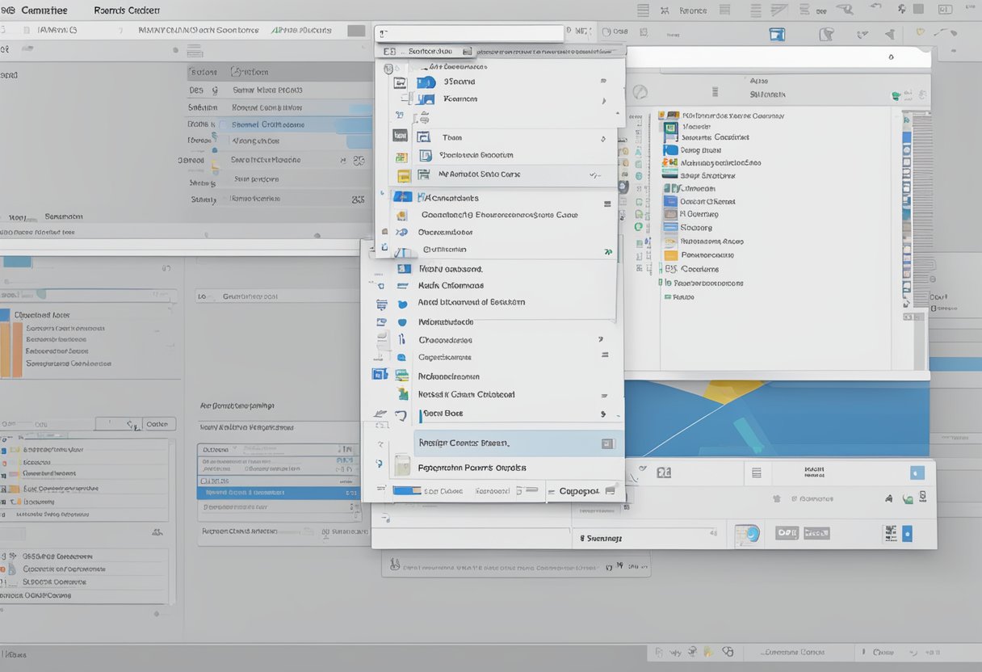Toggle the small box on highlighted Cramtas row
The height and width of the screenshot is (672, 982).
607,443
